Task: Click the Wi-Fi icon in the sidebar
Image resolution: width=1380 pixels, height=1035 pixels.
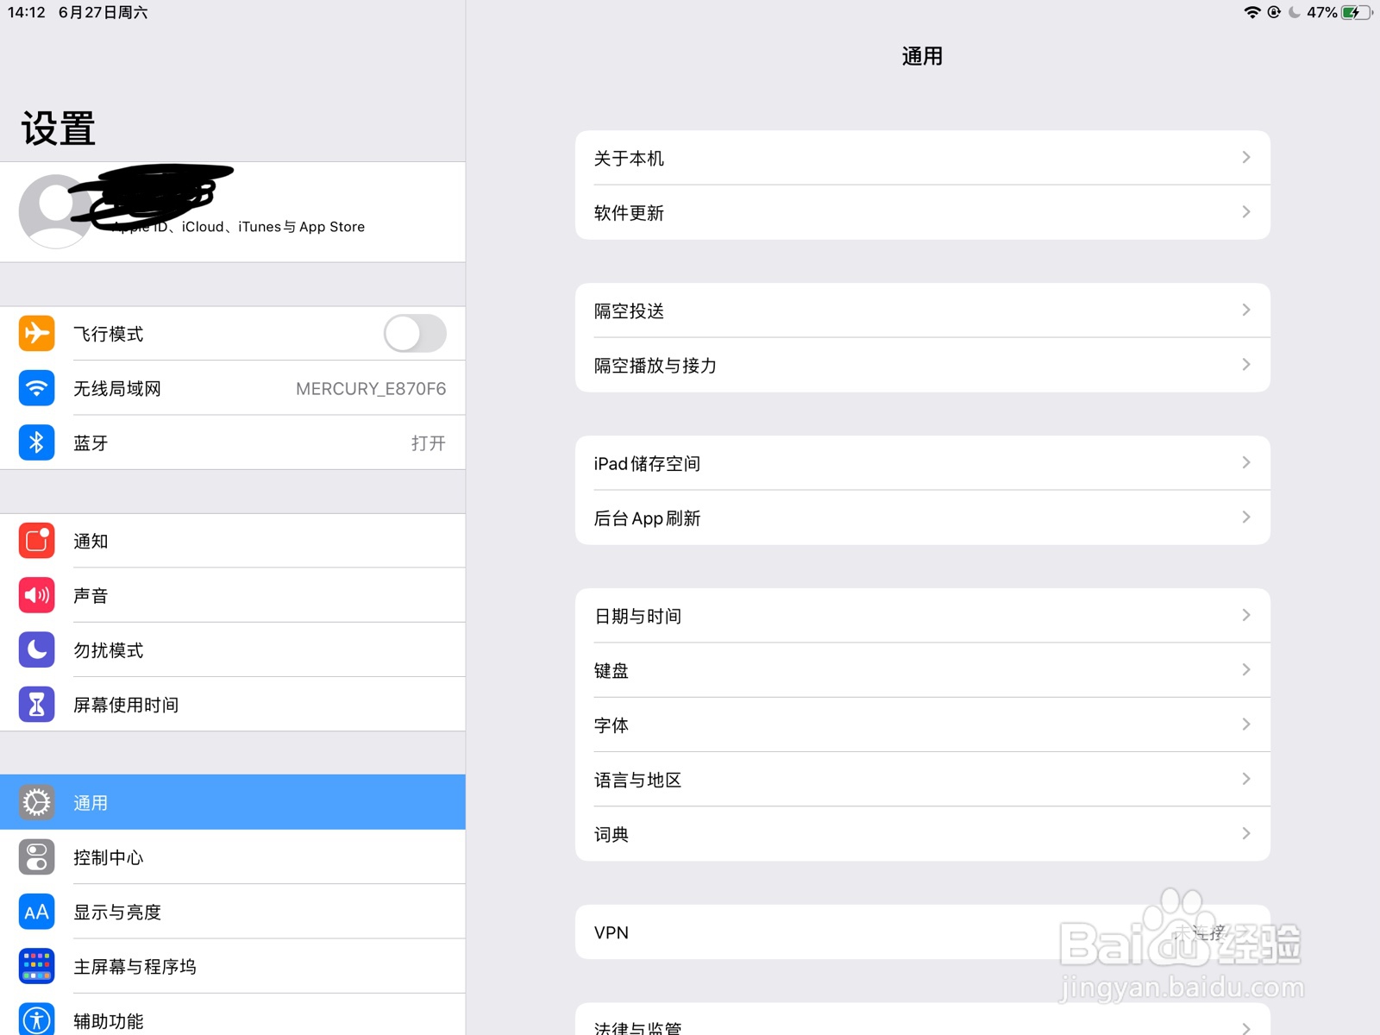Action: pos(36,388)
